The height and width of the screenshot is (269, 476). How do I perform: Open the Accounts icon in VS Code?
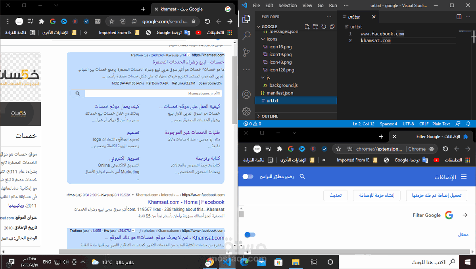[x=246, y=94]
